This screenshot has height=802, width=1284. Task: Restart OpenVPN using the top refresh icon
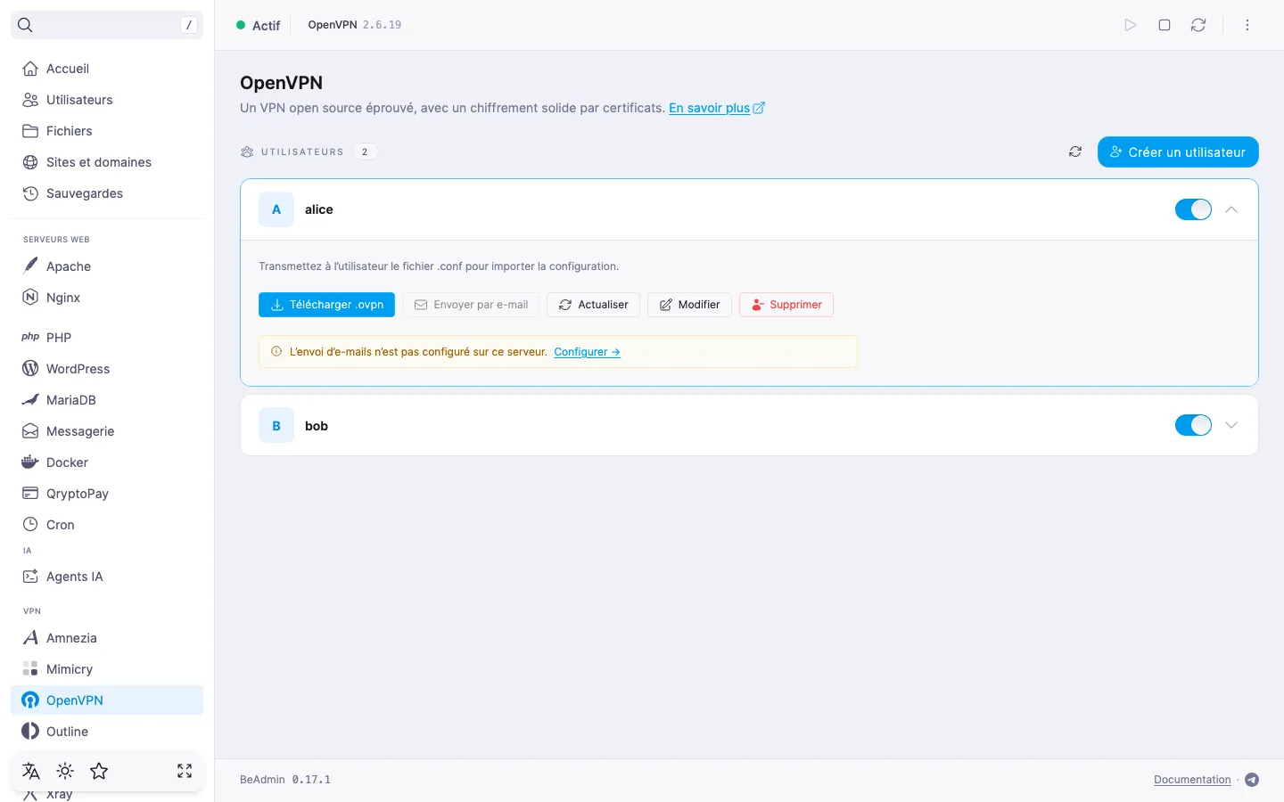tap(1198, 25)
